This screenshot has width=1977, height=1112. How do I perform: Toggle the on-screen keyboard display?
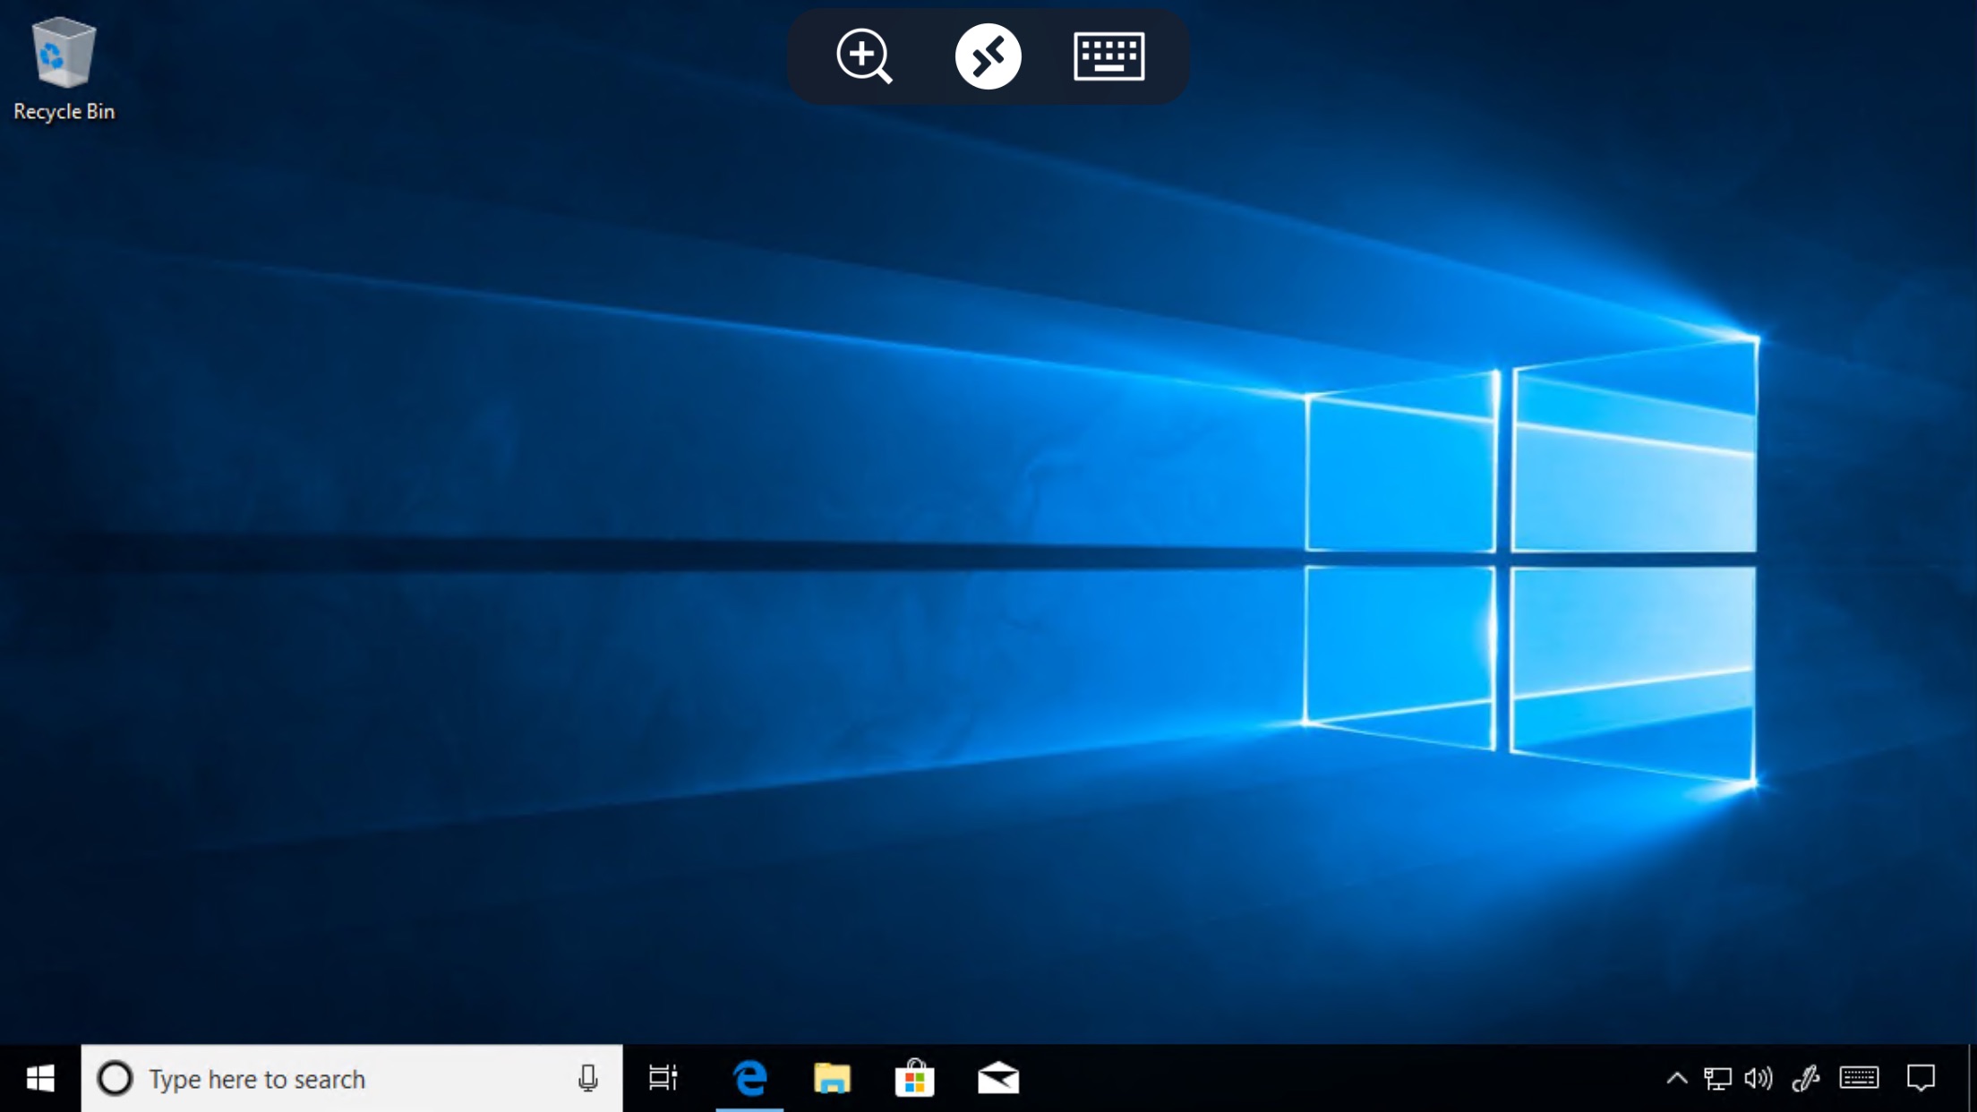tap(1109, 56)
